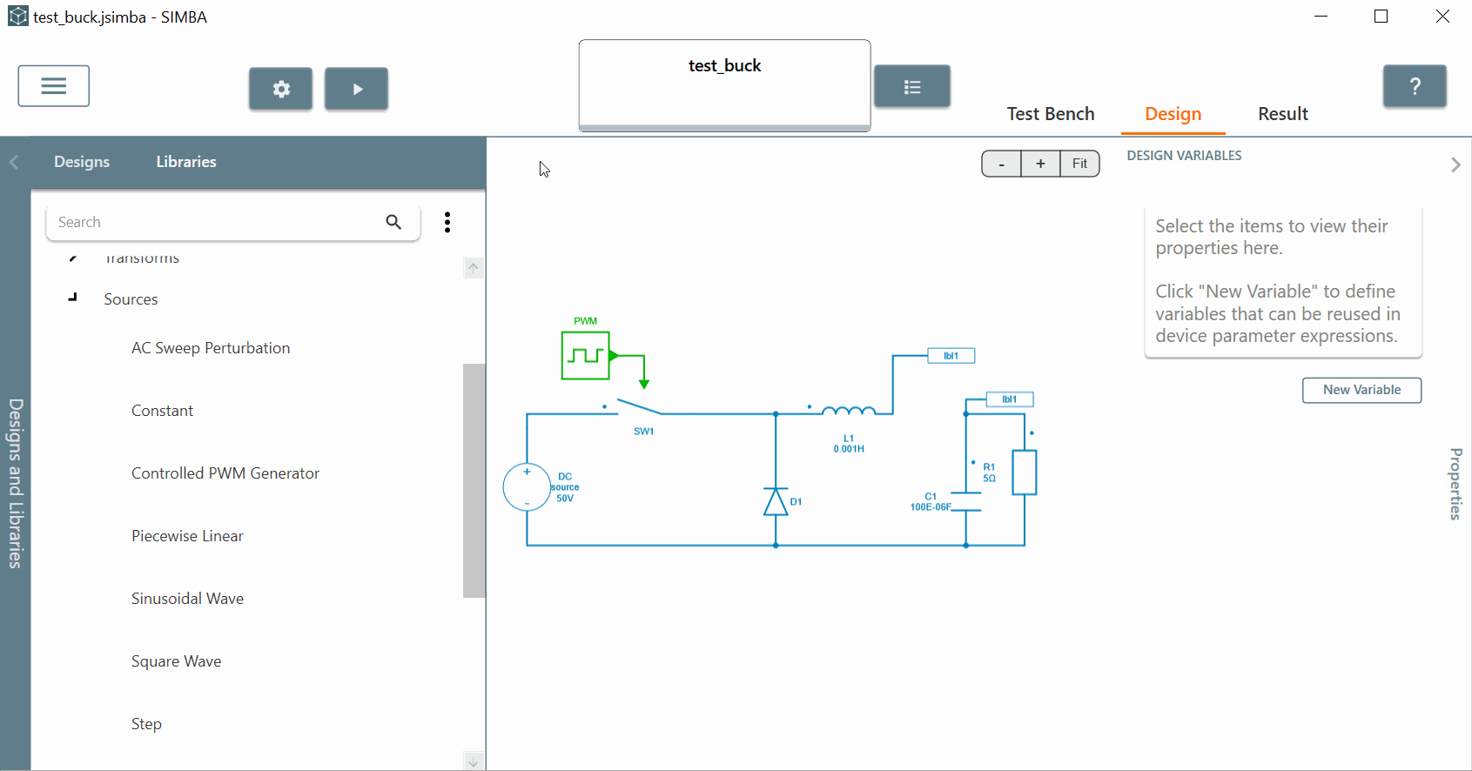Click the New Variable button

(1361, 390)
